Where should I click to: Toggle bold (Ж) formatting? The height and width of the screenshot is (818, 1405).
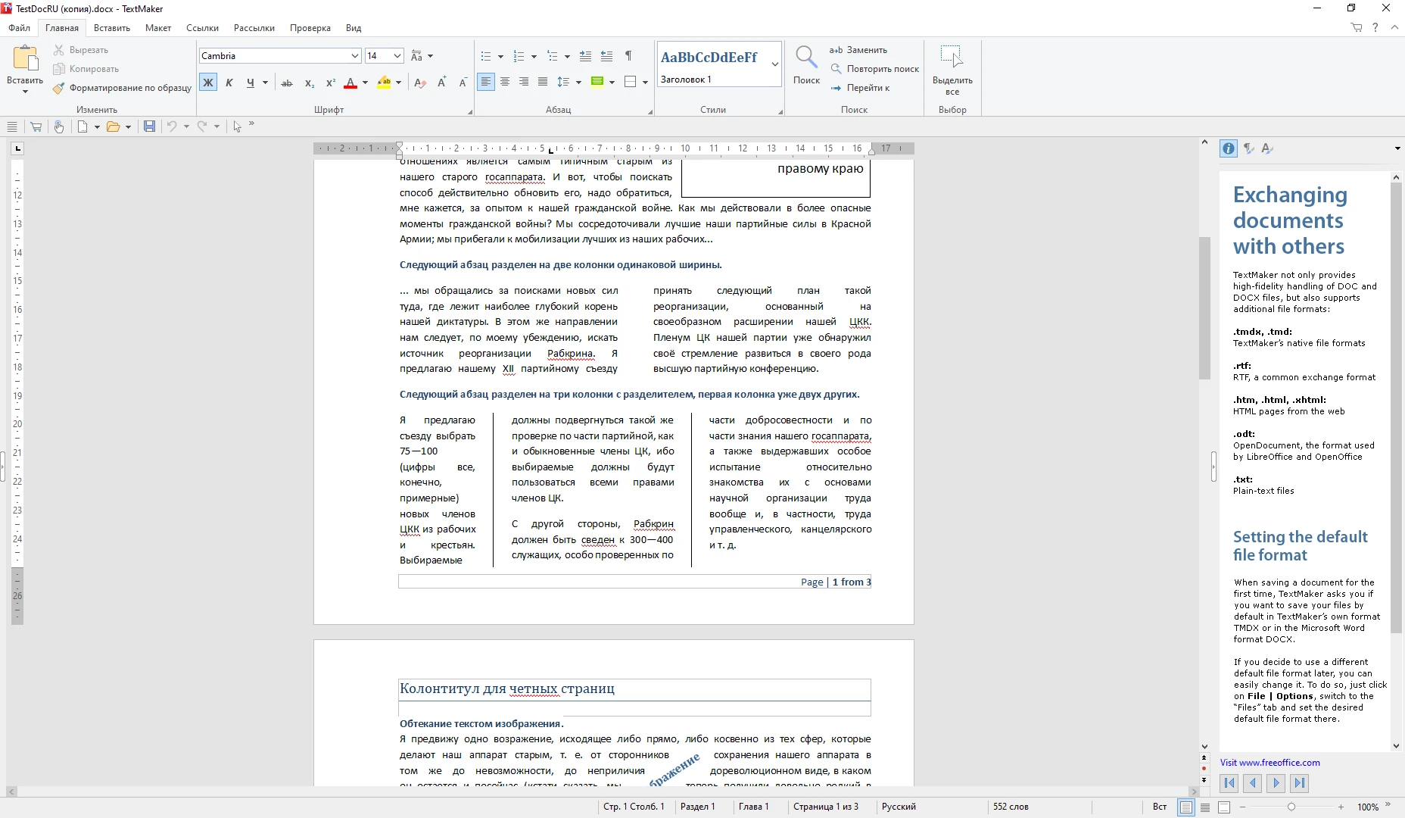coord(208,83)
